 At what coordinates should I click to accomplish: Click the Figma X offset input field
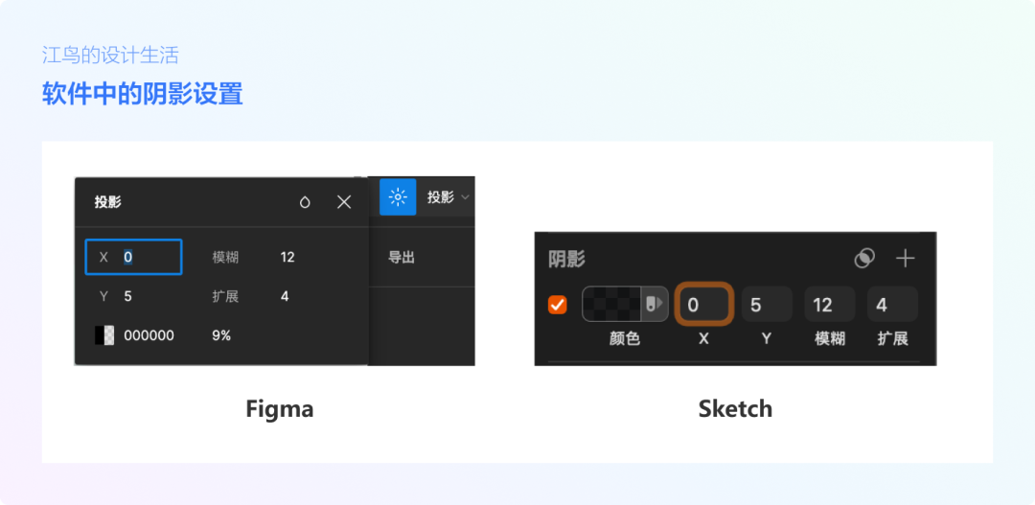(x=134, y=257)
